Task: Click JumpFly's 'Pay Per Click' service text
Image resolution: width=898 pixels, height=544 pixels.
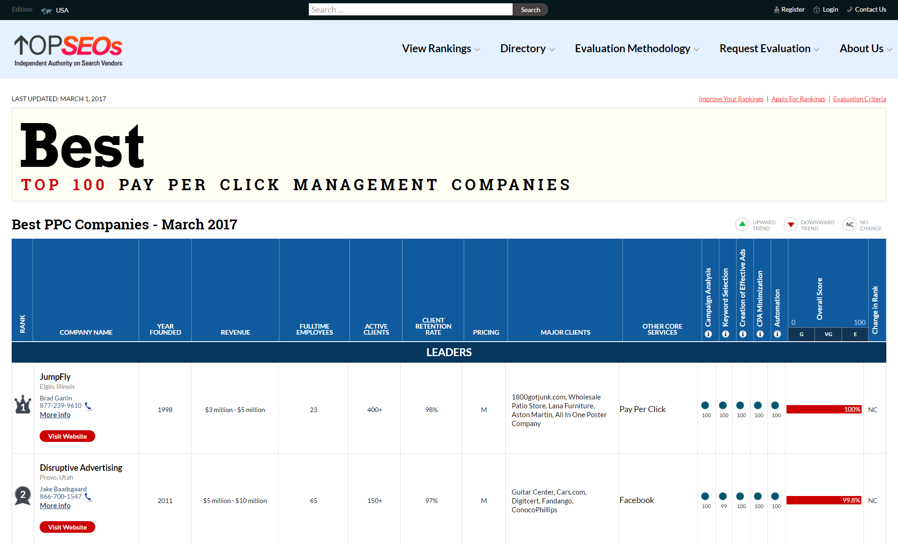Action: tap(642, 409)
